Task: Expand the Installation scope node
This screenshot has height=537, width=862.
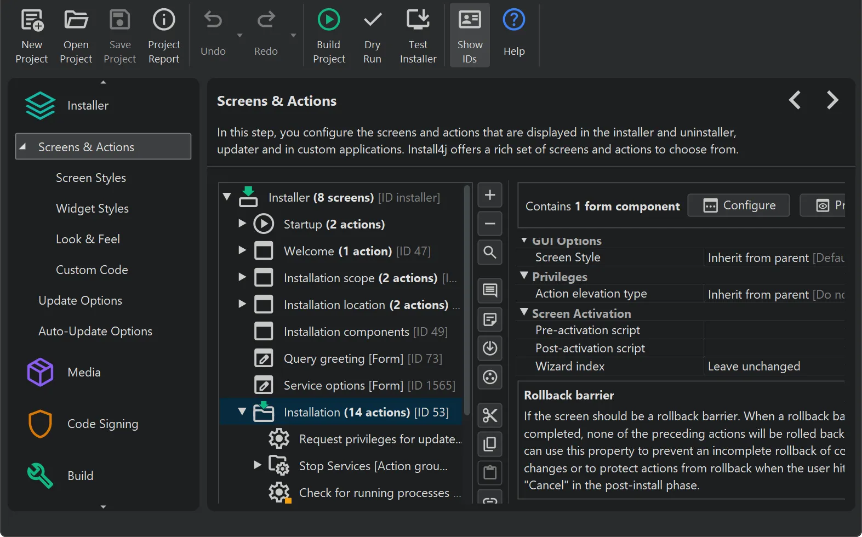Action: pos(242,277)
